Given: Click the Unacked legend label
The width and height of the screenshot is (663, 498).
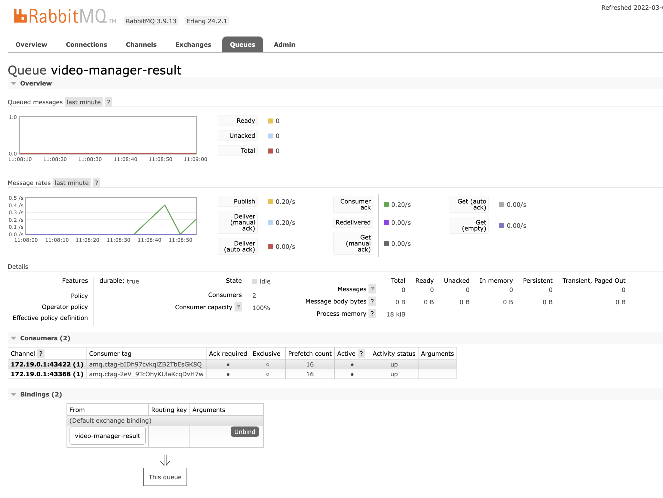Looking at the screenshot, I should click(x=238, y=135).
